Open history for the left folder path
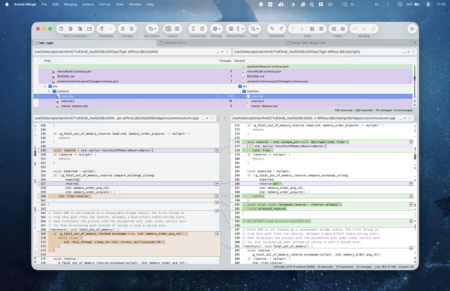This screenshot has width=450, height=291. [227, 52]
